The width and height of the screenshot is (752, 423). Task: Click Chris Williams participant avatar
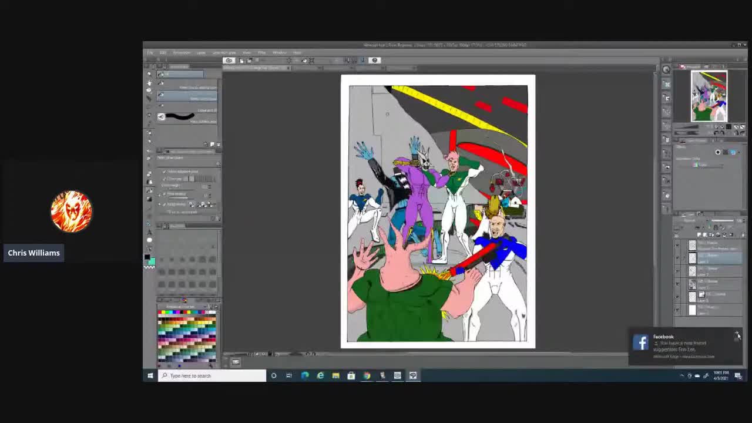[71, 211]
